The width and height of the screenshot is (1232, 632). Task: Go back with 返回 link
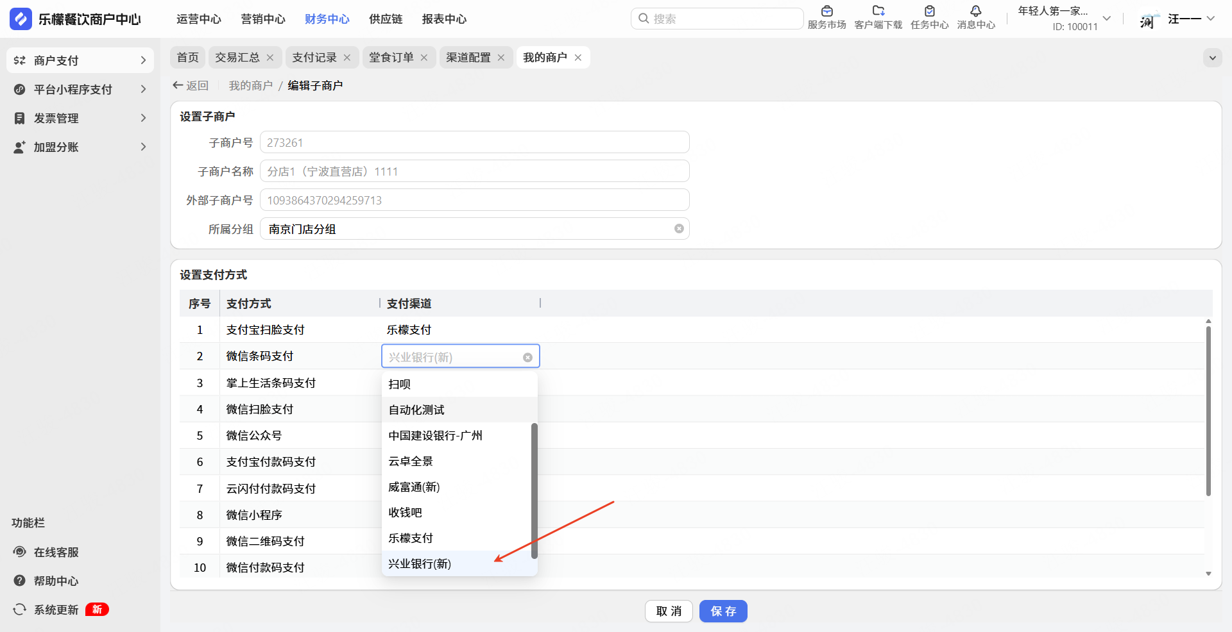click(191, 85)
